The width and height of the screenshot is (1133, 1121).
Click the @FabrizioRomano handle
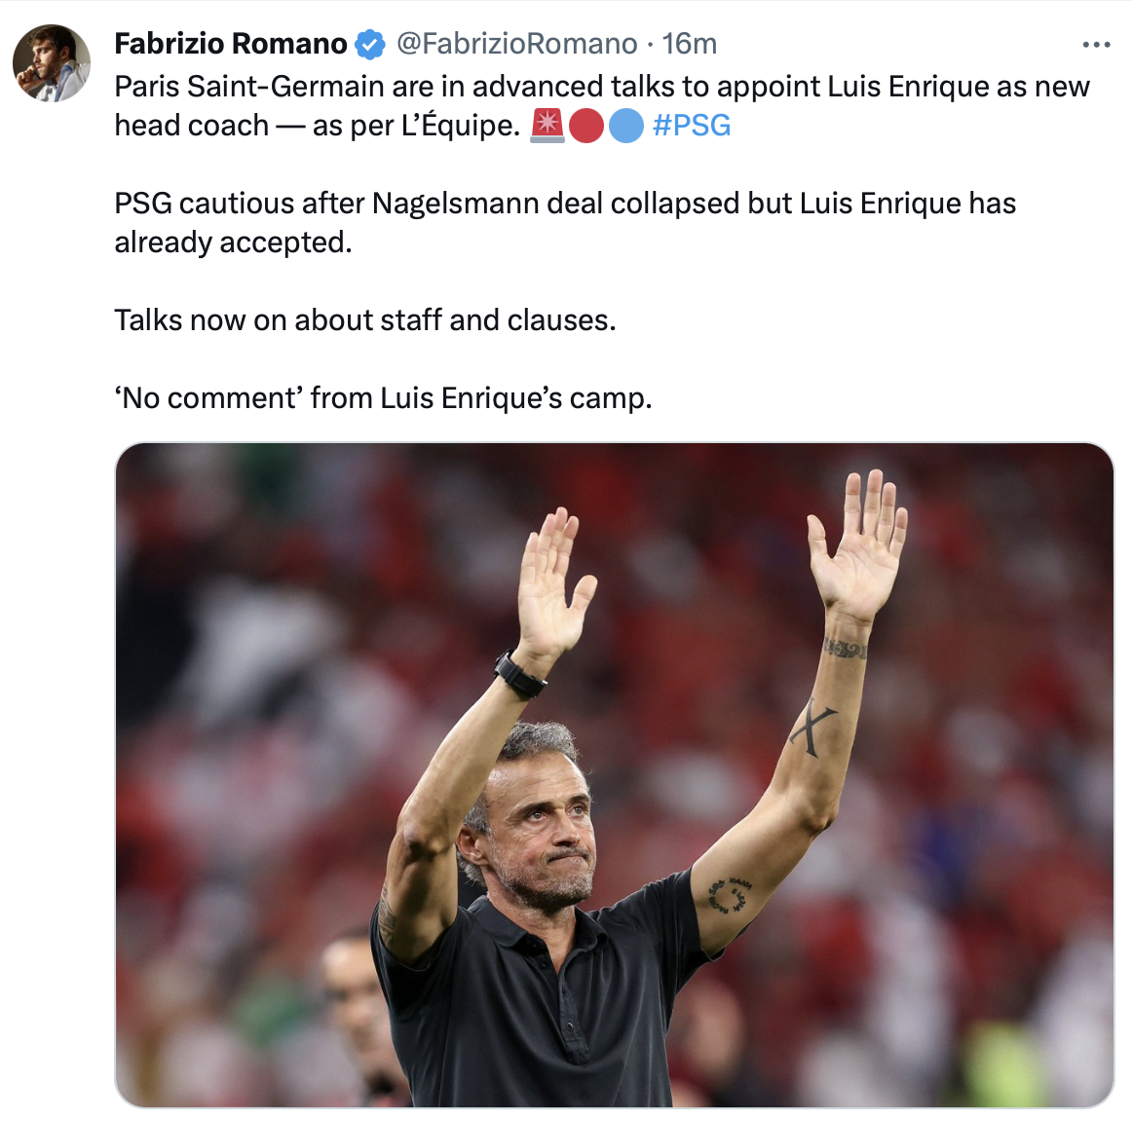[516, 44]
